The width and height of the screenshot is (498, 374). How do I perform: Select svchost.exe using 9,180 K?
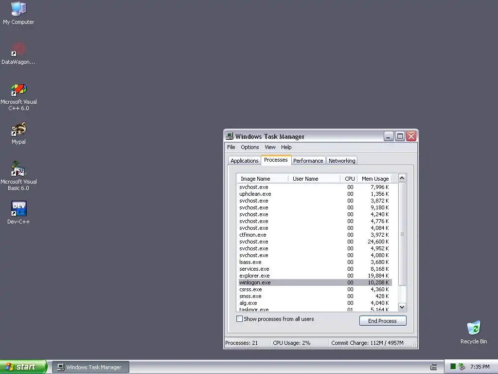[315, 207]
